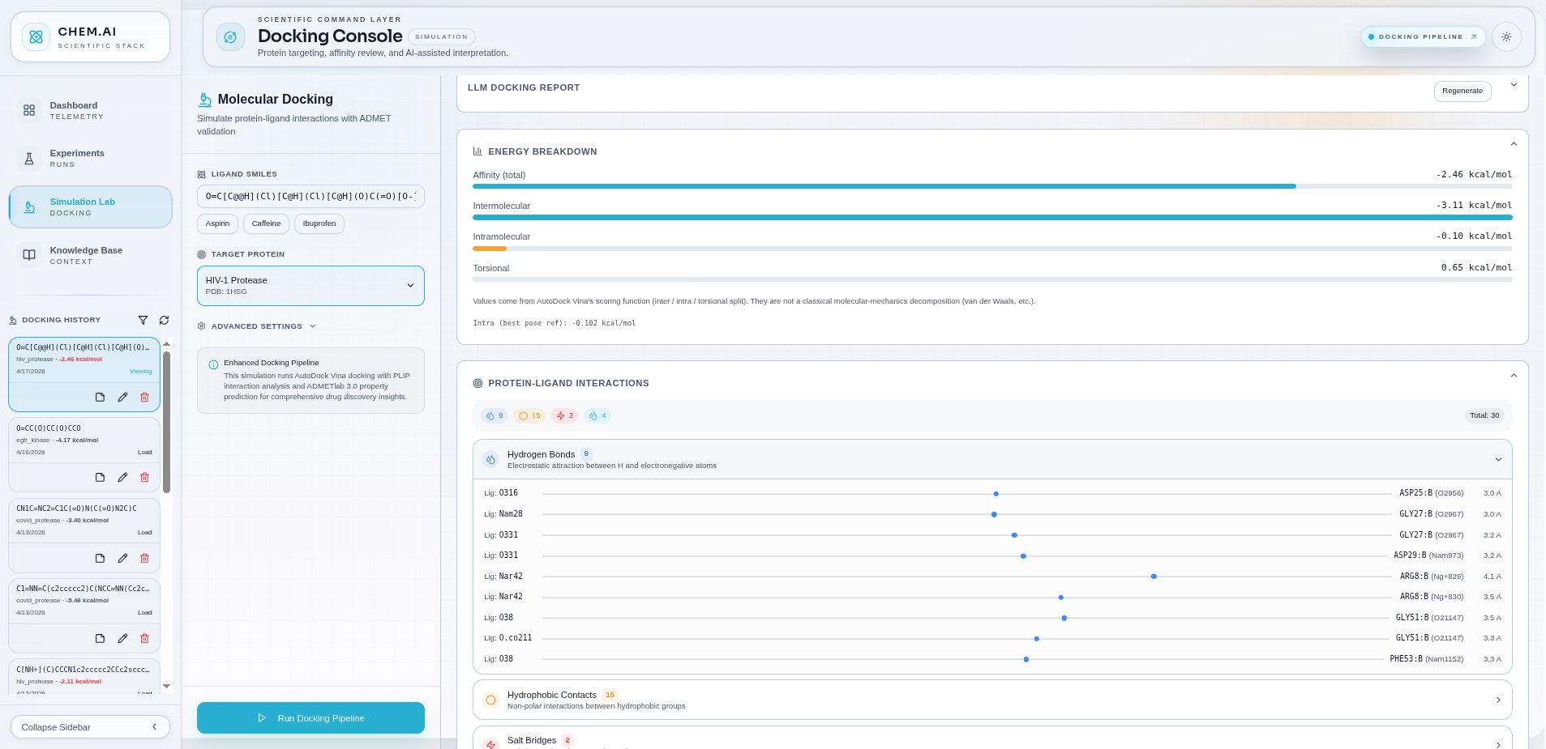Delete the covid_protease -3.40 entry
The width and height of the screenshot is (1546, 749).
pyautogui.click(x=144, y=558)
